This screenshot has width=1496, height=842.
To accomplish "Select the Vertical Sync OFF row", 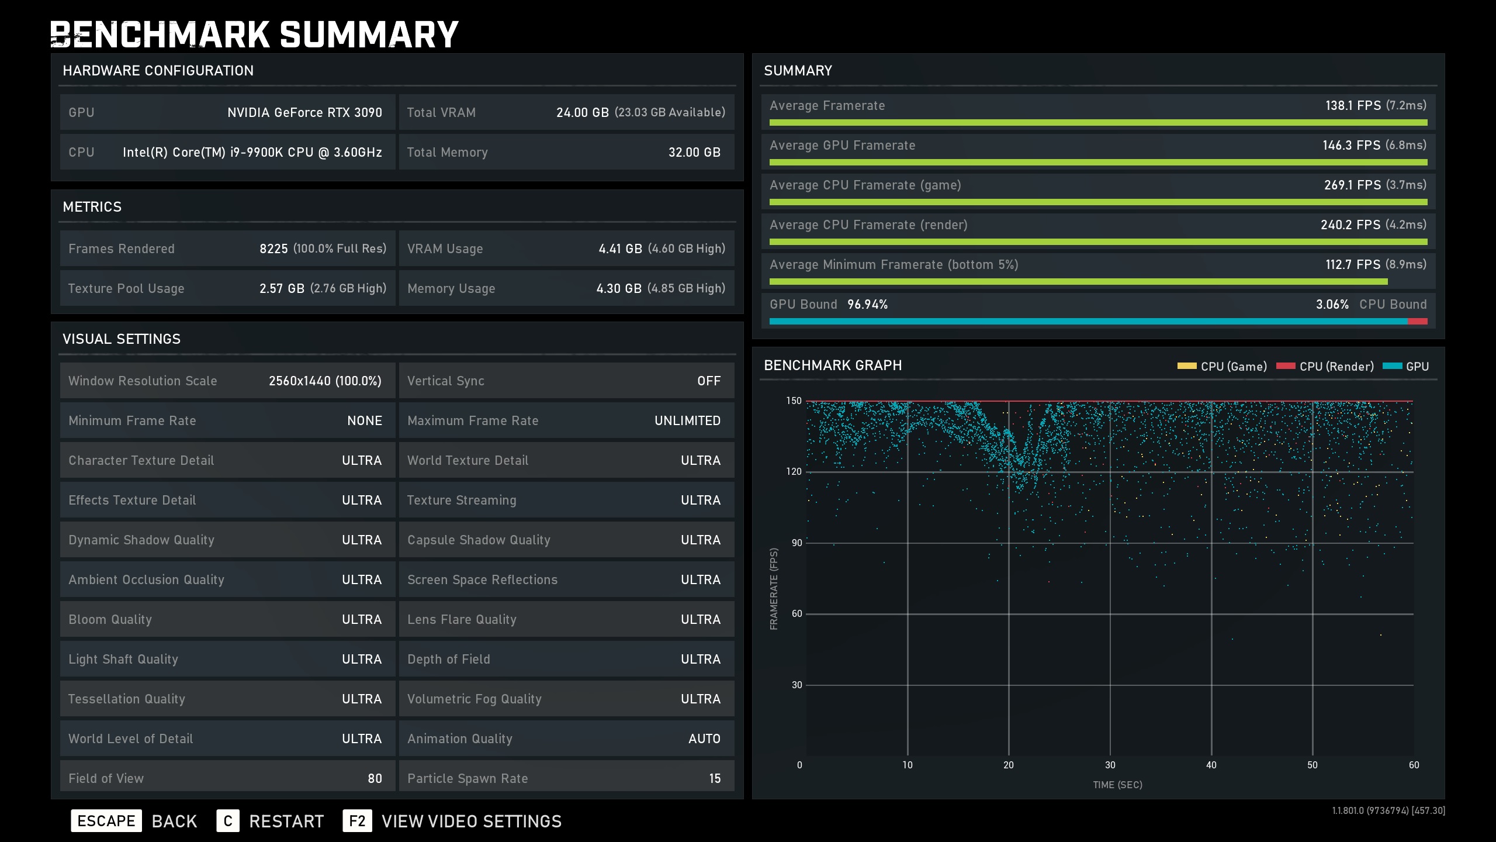I will pos(566,381).
